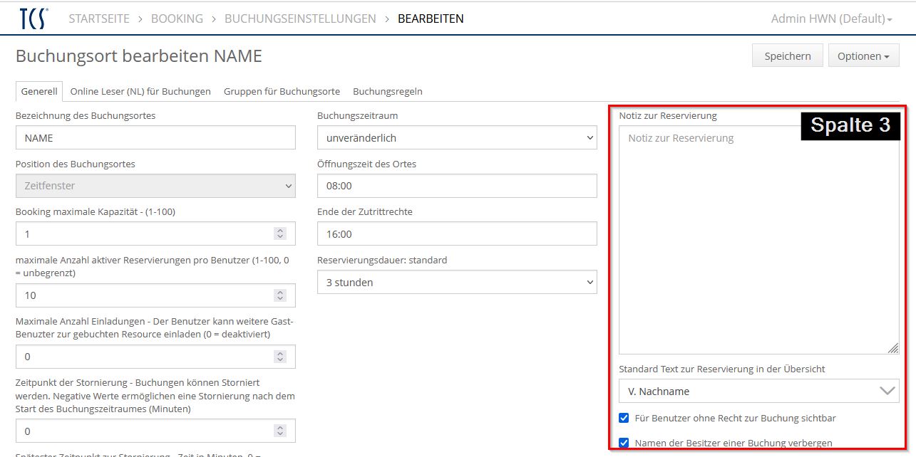
Task: Switch to Buchungsregeln tab
Action: click(x=388, y=91)
